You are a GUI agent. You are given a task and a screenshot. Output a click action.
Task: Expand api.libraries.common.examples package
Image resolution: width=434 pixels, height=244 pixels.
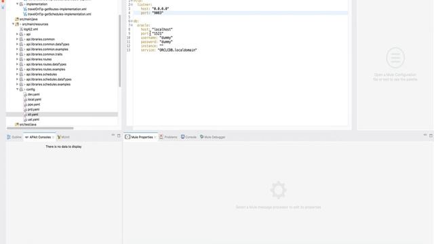coord(17,49)
